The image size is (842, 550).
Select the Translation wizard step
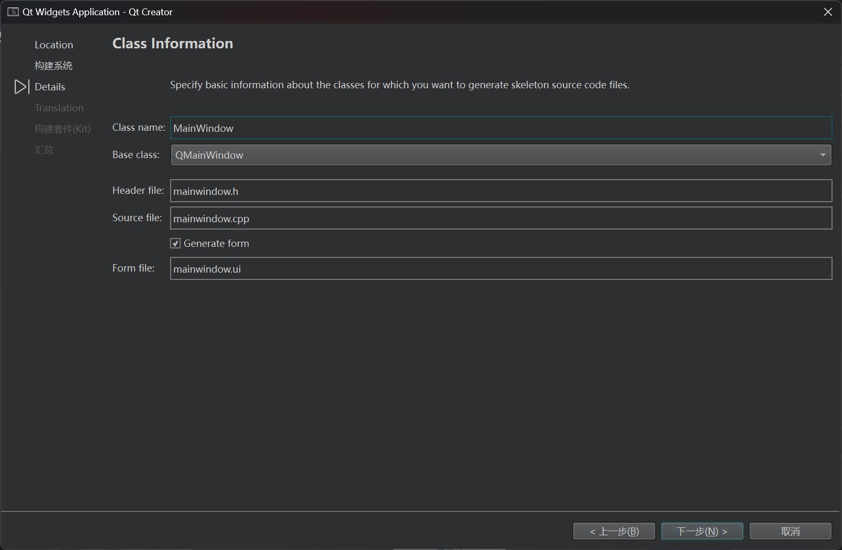click(x=59, y=108)
